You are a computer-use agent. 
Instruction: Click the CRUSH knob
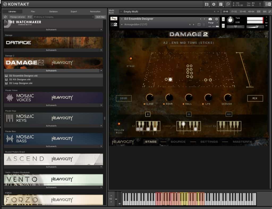[x=228, y=98]
